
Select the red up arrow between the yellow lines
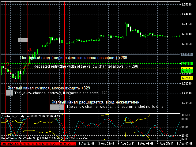point(21,77)
